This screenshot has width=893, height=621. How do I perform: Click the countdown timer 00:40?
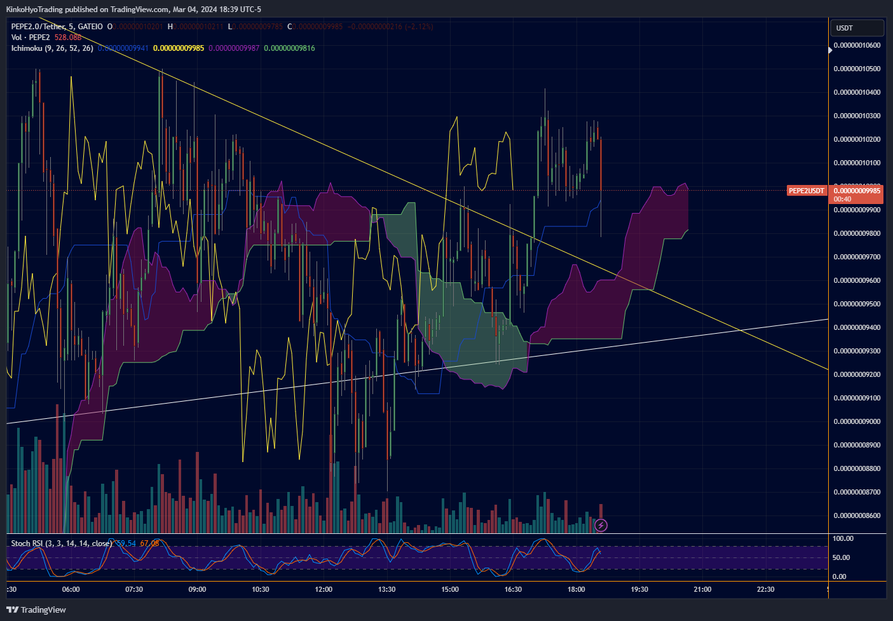[x=843, y=199]
